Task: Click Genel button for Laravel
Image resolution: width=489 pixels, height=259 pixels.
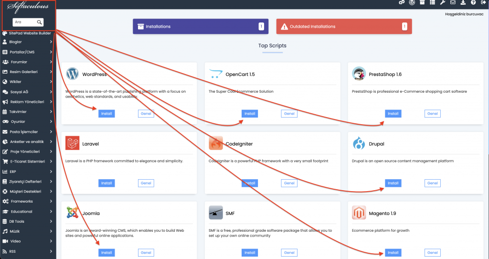Action: coord(146,183)
